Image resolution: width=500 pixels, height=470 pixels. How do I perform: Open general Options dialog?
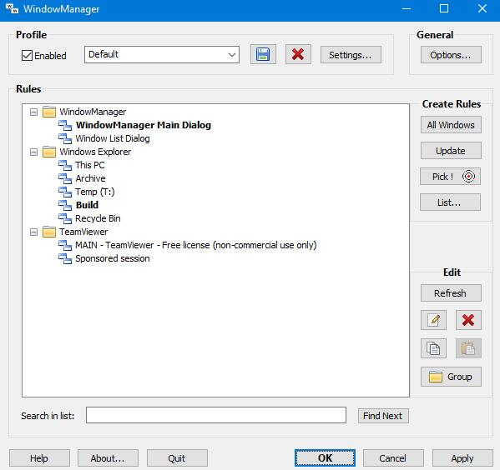tap(451, 55)
